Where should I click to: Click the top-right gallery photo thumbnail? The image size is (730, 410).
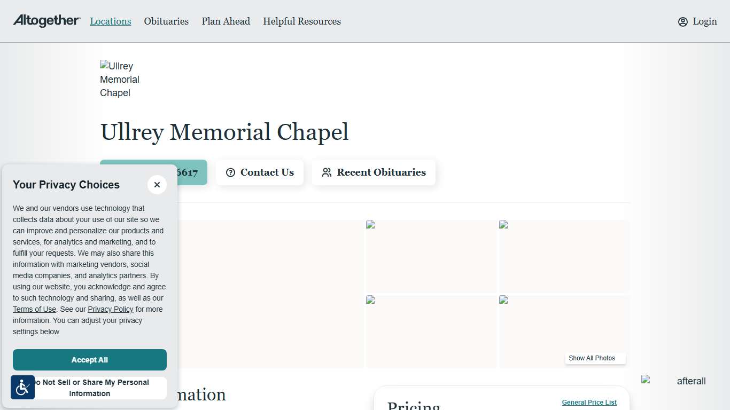pos(563,256)
